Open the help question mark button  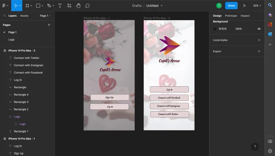[x=255, y=147]
